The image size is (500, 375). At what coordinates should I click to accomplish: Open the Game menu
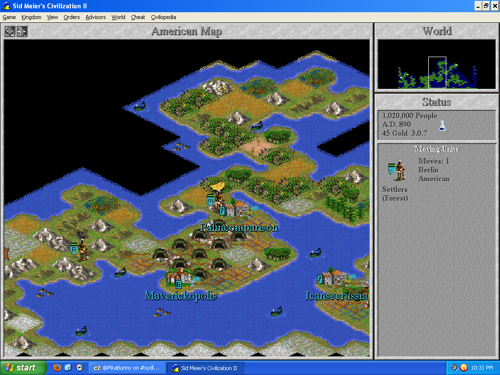pos(9,17)
